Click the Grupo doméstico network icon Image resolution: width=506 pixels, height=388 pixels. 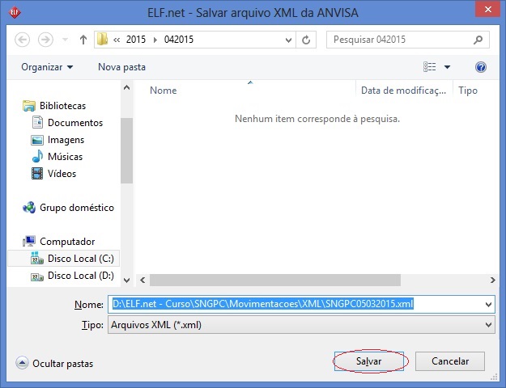pyautogui.click(x=29, y=208)
